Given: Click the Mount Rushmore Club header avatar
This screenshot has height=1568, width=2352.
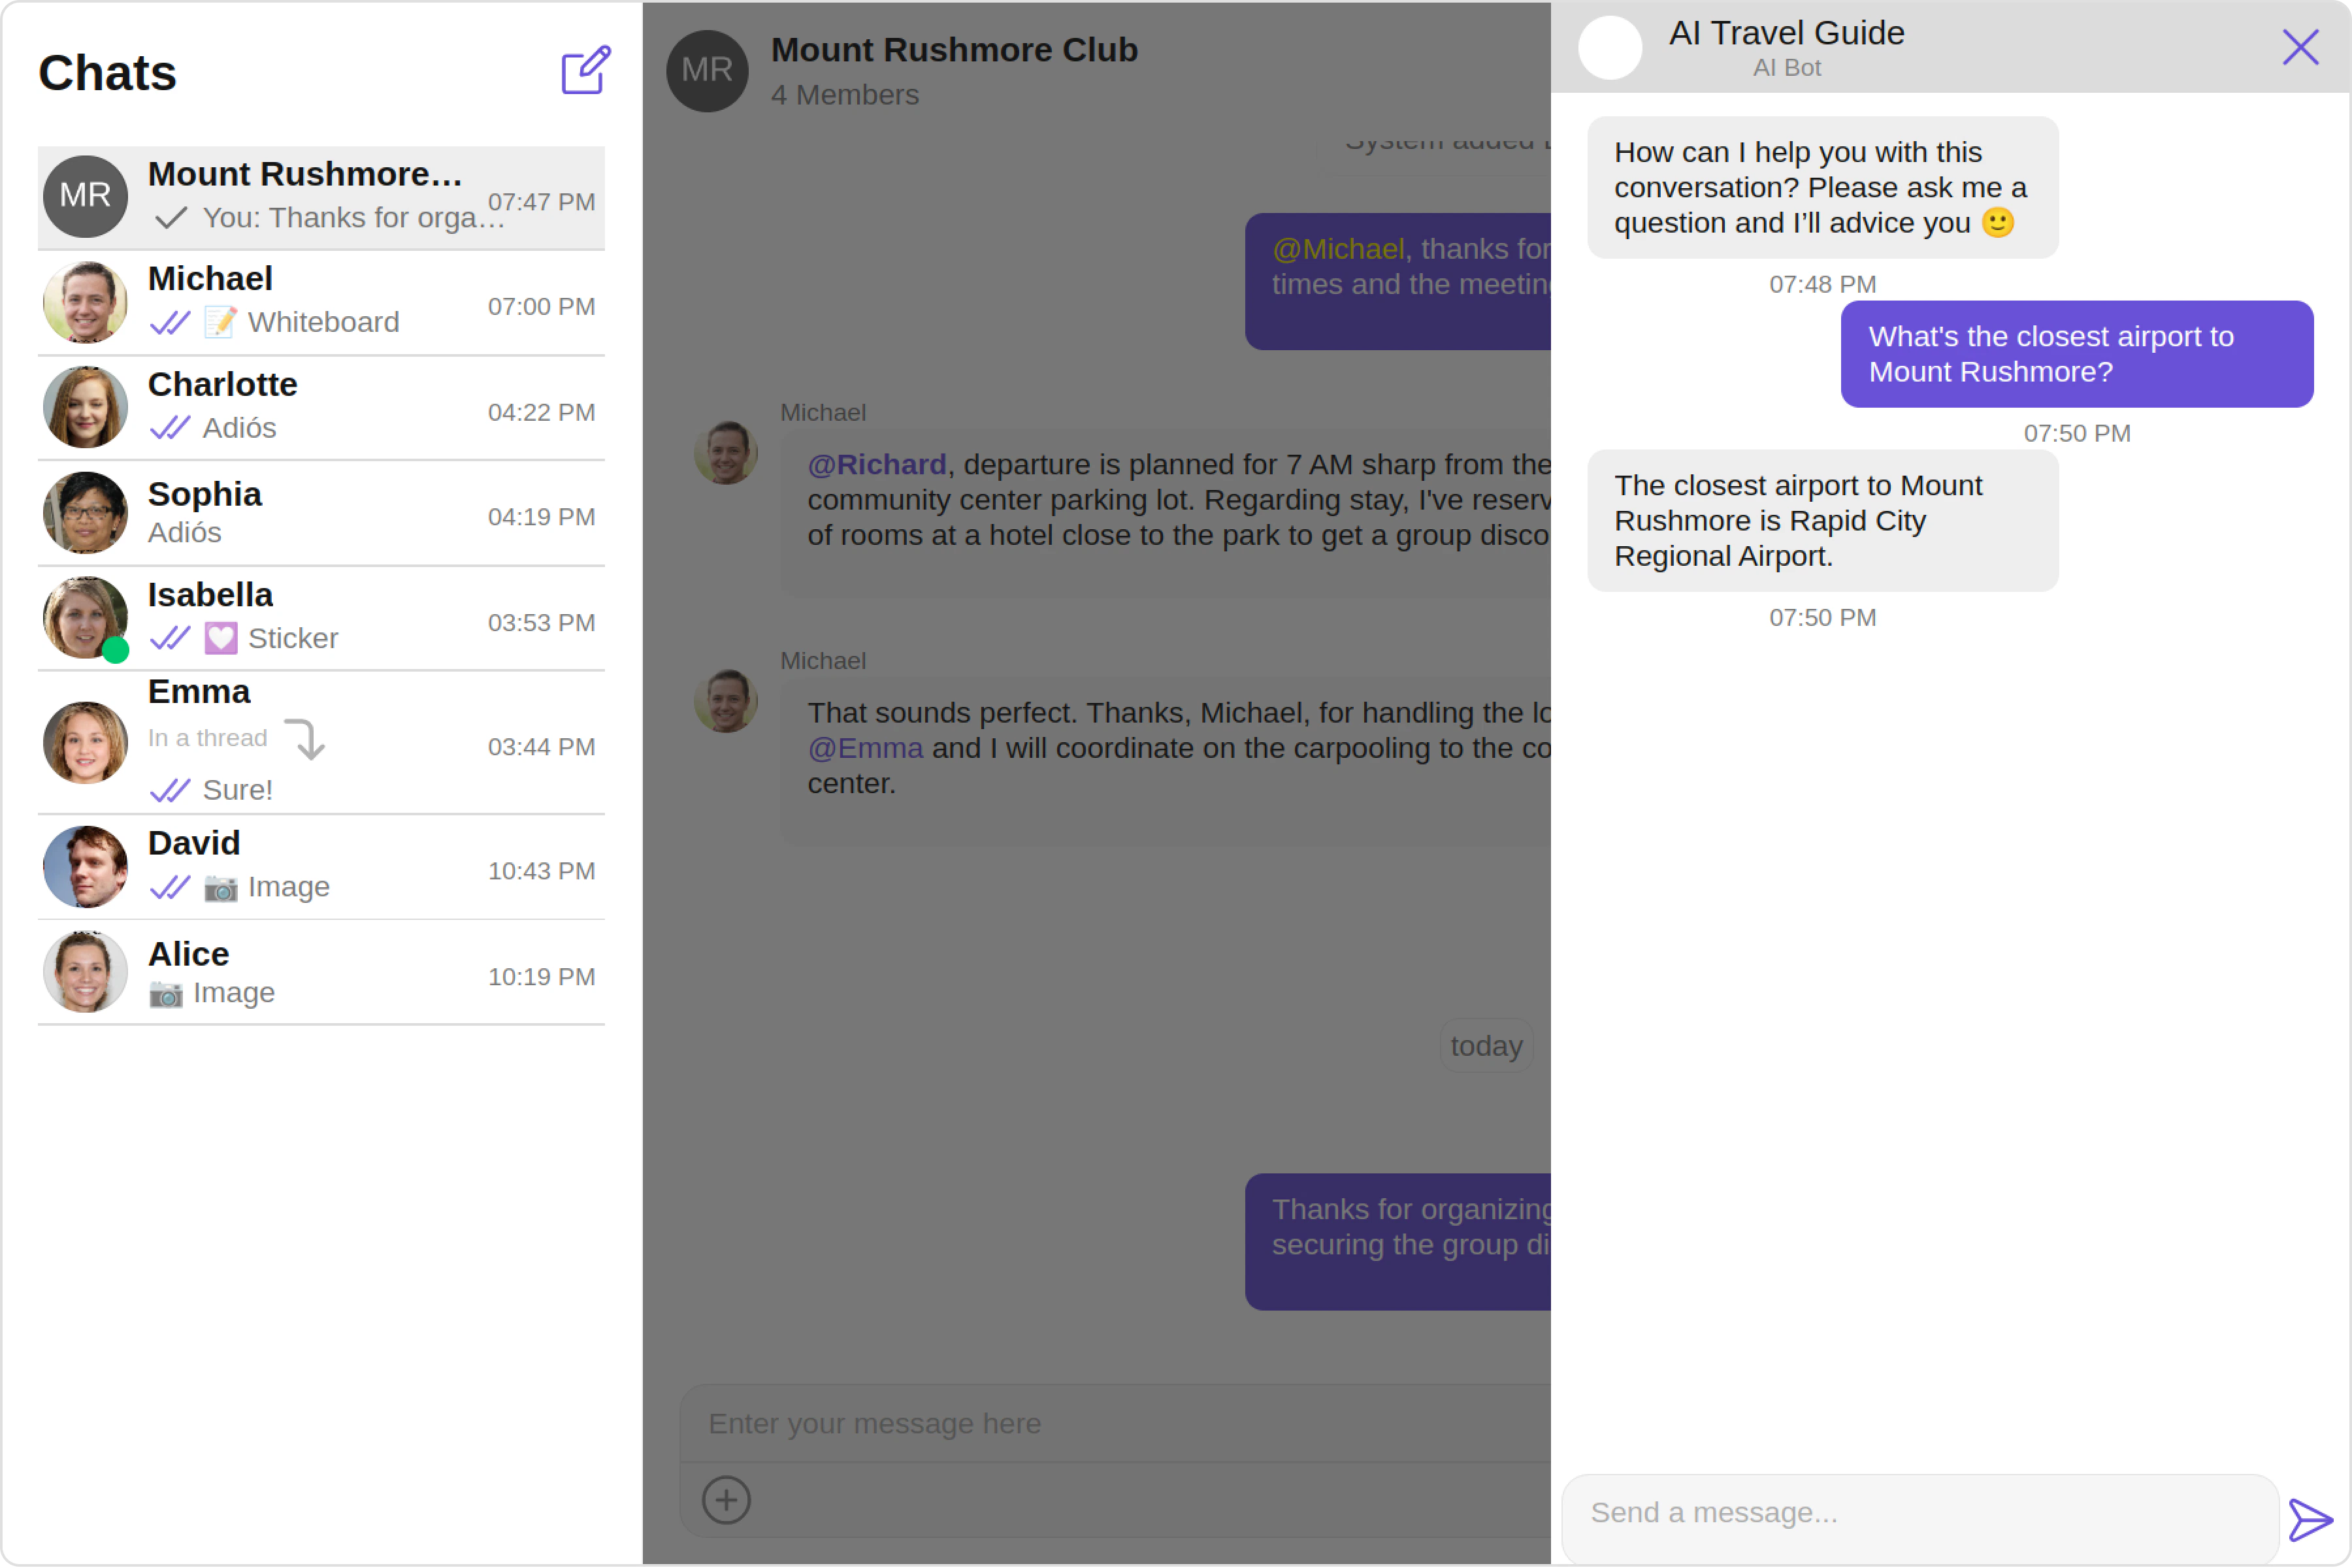Looking at the screenshot, I should coord(707,70).
